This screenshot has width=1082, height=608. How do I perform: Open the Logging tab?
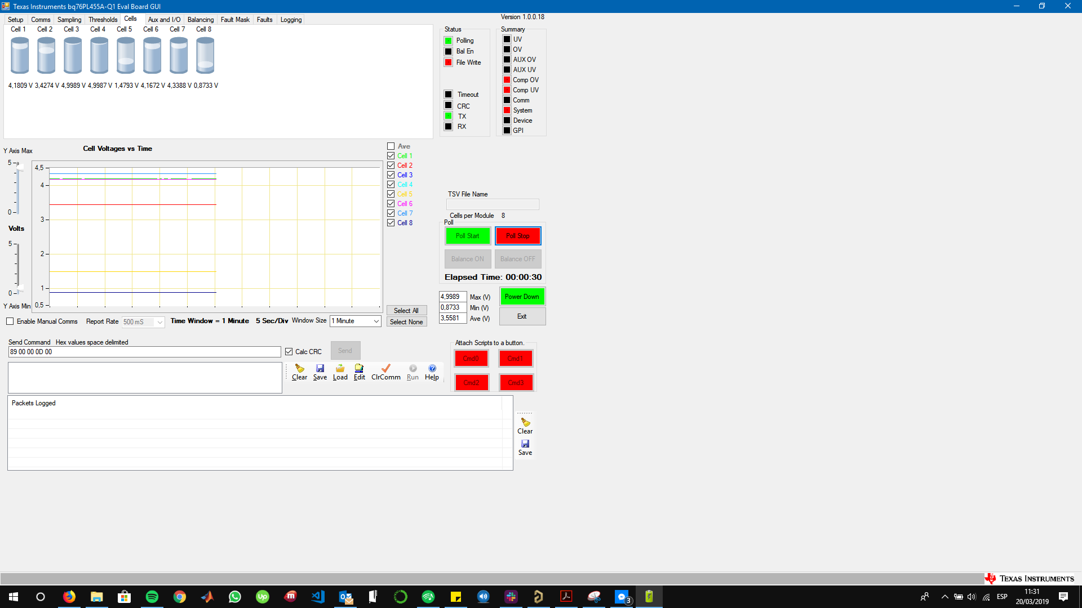[x=291, y=20]
